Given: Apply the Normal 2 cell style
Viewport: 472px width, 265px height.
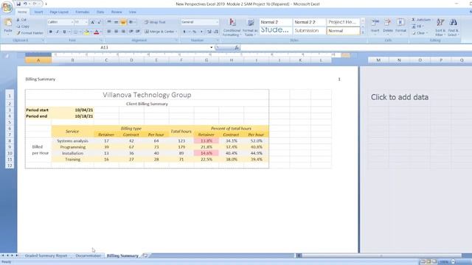Looking at the screenshot, I should point(275,22).
